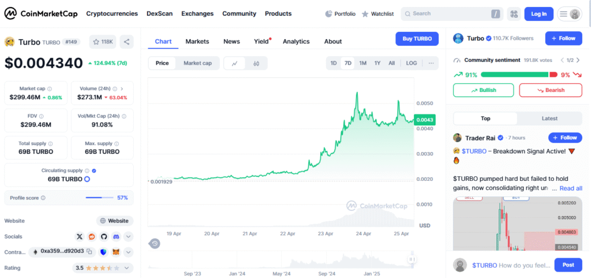Open hamburger menu with profile avatar
Screen dimensions: 591x278
570,14
